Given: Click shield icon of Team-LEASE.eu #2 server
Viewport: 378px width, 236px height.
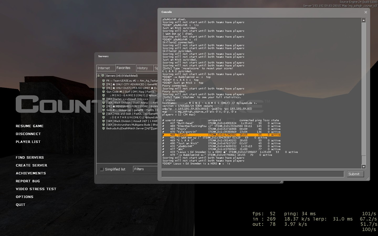Looking at the screenshot, I should 103,81.
